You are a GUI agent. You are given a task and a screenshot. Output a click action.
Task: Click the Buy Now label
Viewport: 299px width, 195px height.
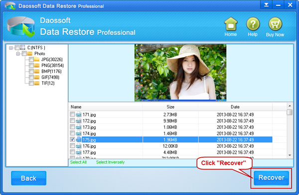pyautogui.click(x=275, y=34)
